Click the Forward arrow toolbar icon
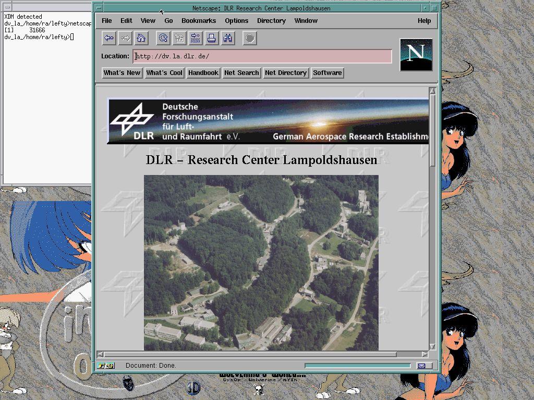 (x=125, y=38)
